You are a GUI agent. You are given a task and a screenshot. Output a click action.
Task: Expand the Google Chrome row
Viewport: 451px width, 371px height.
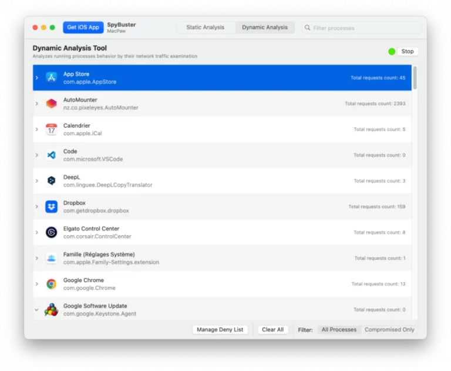[37, 284]
